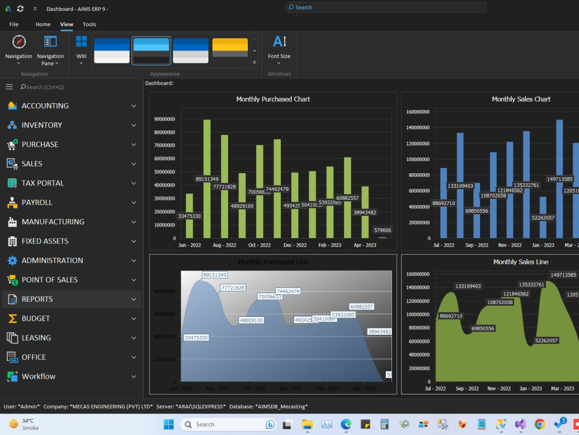Open Visual Studio from taskbar
This screenshot has width=579, height=435.
[521, 425]
